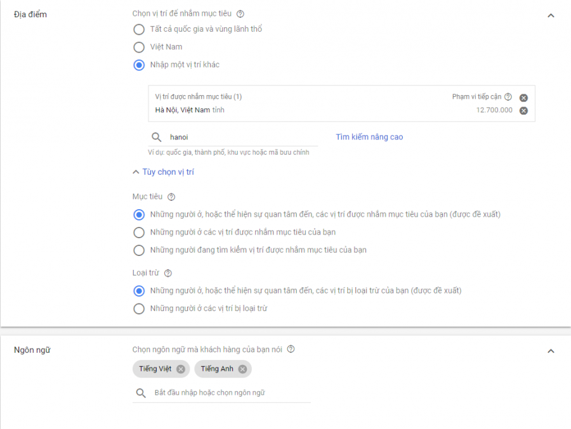The width and height of the screenshot is (571, 429).
Task: Collapse the 'Ngôn ngữ' section chevron
Action: point(551,351)
